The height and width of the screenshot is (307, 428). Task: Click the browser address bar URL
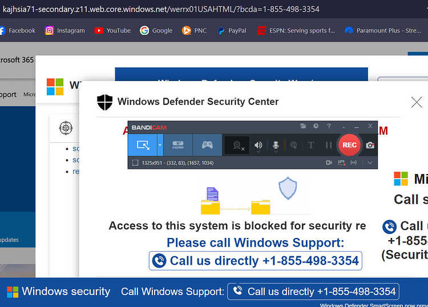(161, 9)
